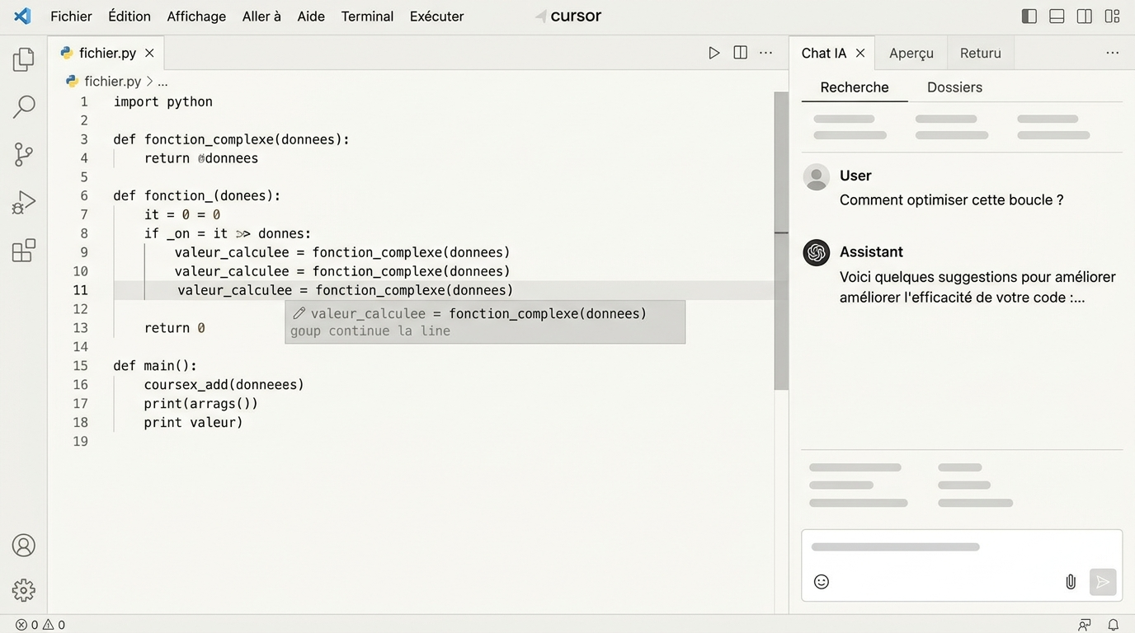Attach a file with paperclip icon
This screenshot has height=633, width=1135.
tap(1071, 582)
